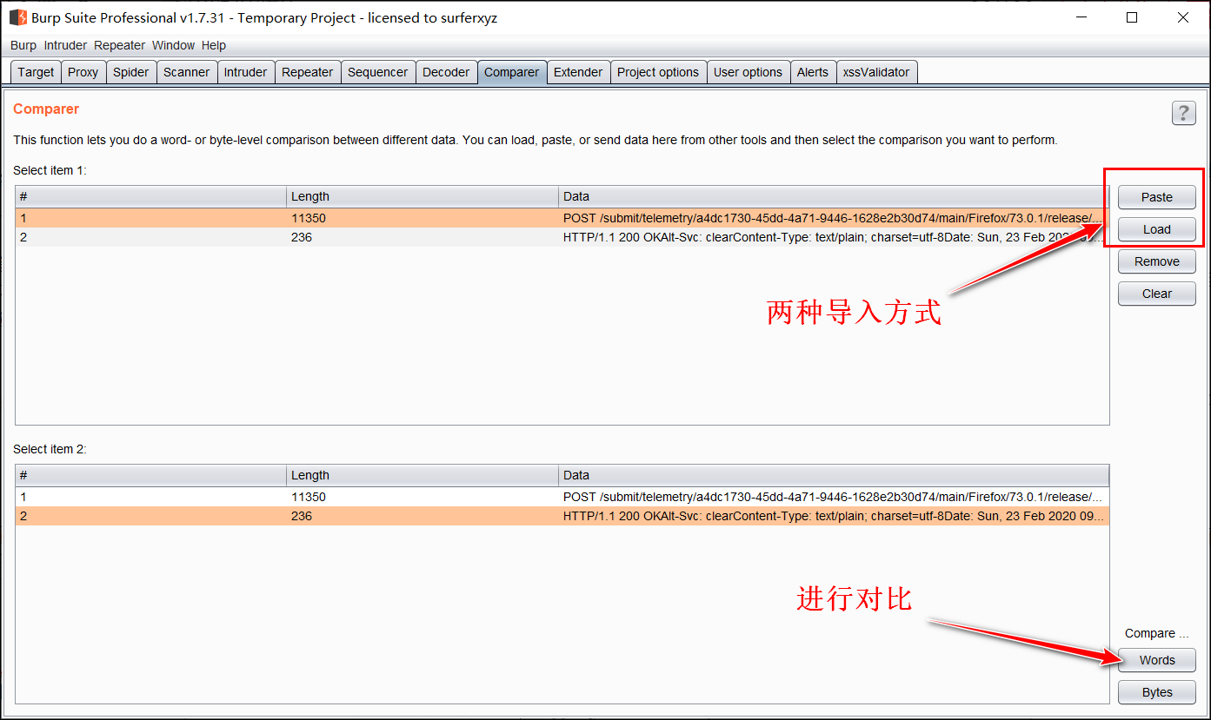The image size is (1211, 720).
Task: Open the Burp menu
Action: [23, 45]
